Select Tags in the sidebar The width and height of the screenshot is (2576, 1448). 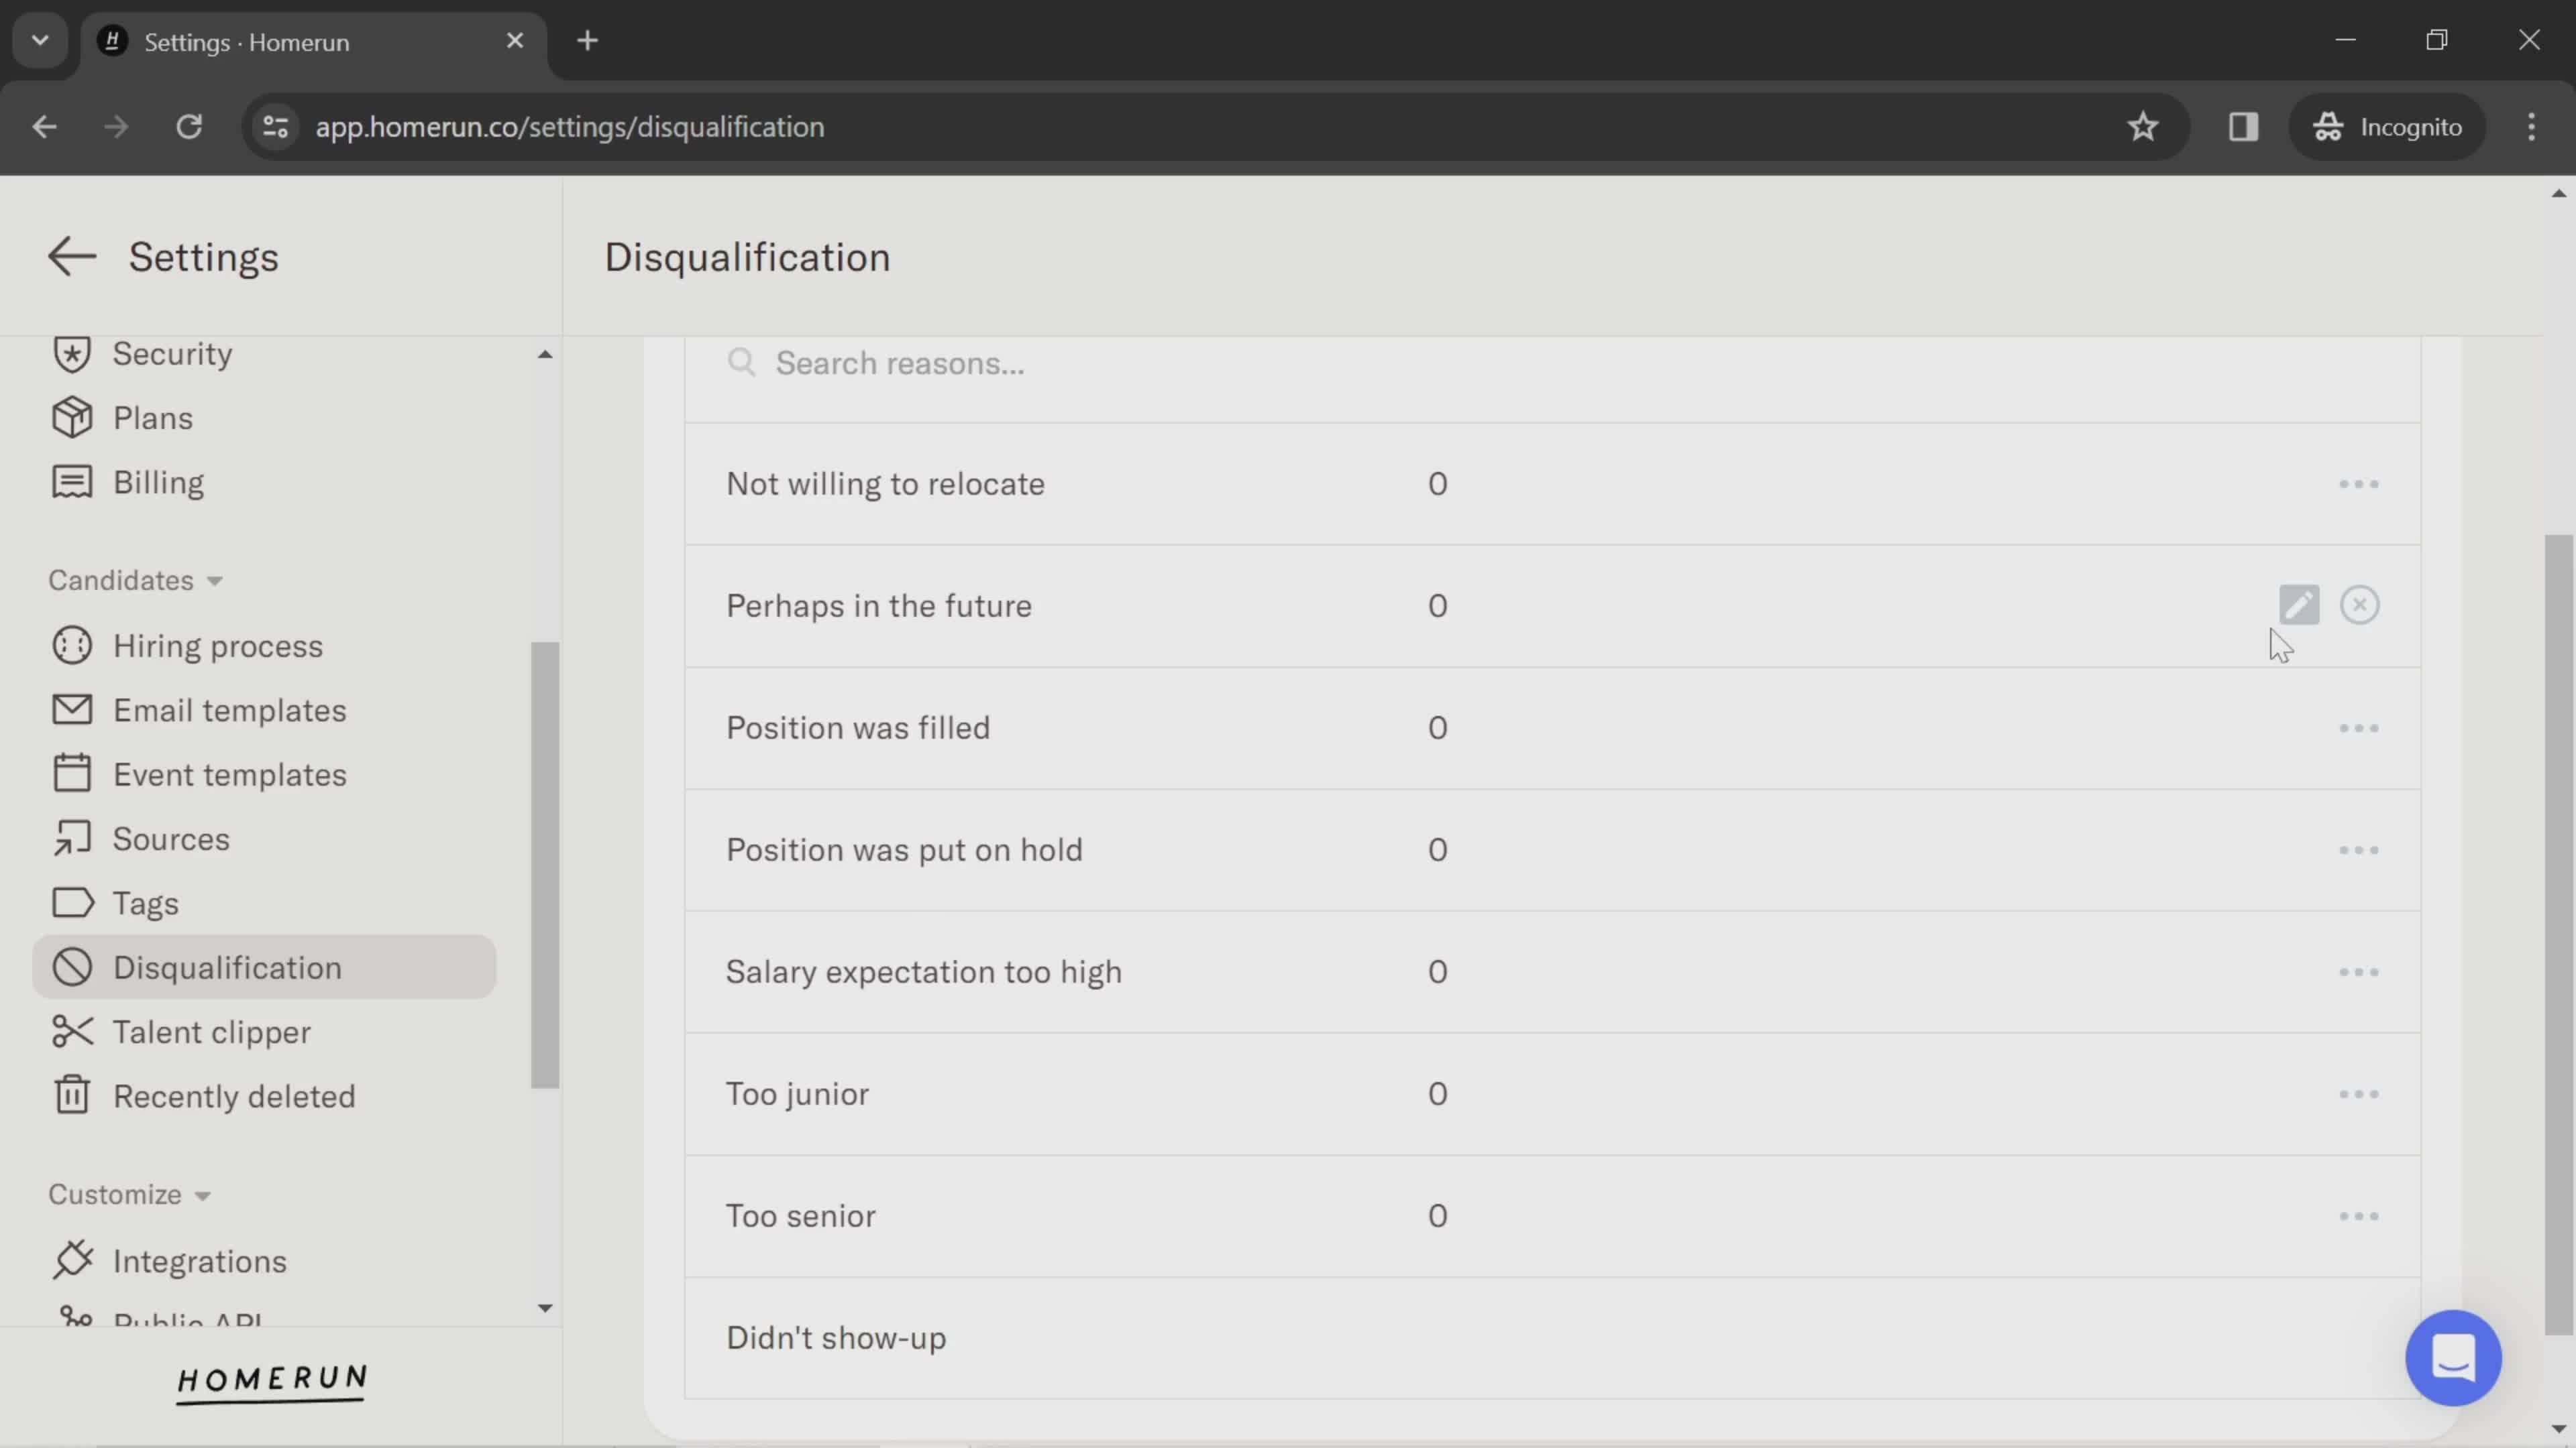pos(145,904)
